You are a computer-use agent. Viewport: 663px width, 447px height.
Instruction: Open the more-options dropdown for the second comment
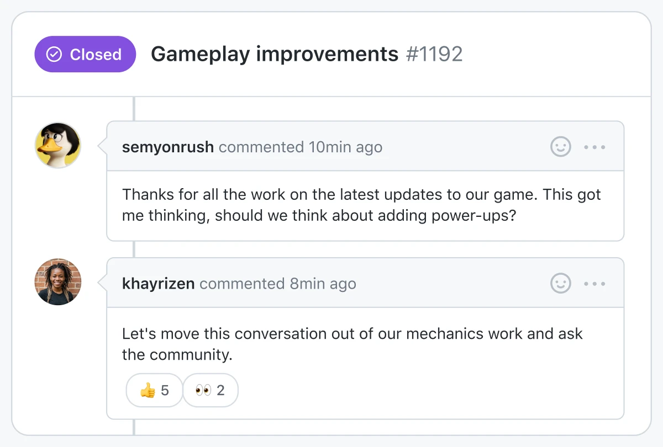pyautogui.click(x=594, y=284)
